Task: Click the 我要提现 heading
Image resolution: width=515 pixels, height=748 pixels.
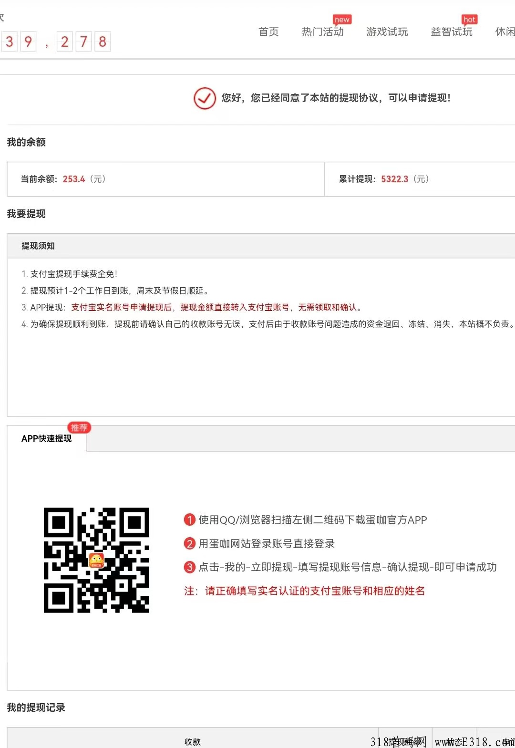Action: click(x=26, y=214)
